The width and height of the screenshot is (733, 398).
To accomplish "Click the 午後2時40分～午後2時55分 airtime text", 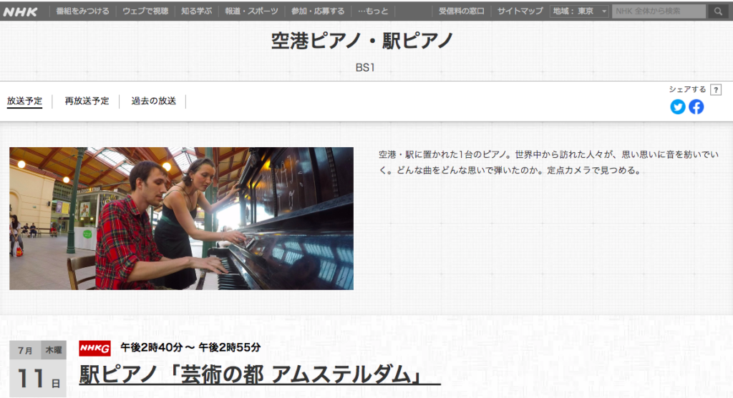I will tap(190, 347).
